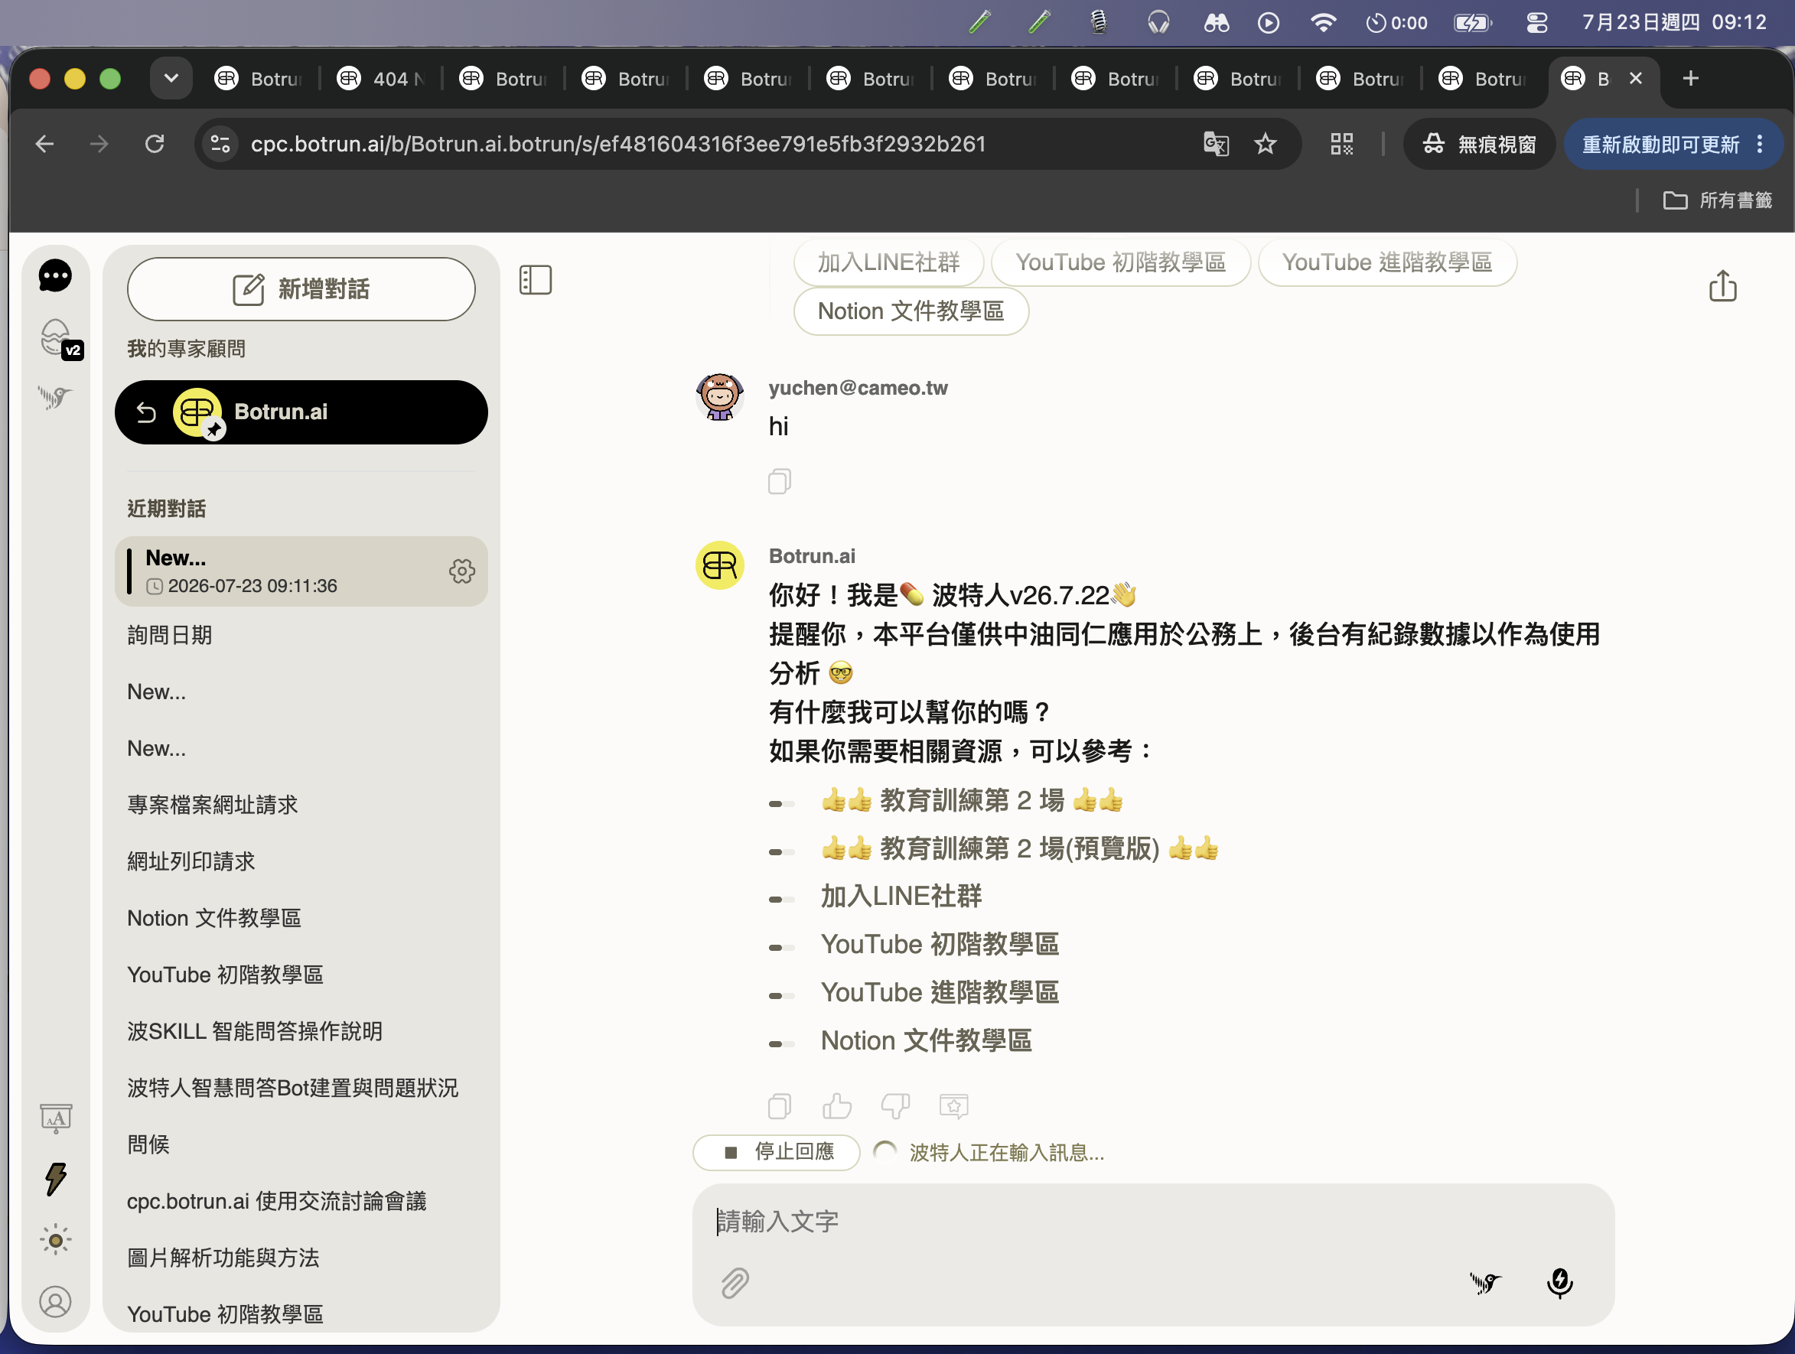Click yuchen user avatar in chat
Viewport: 1795px width, 1354px height.
719,397
